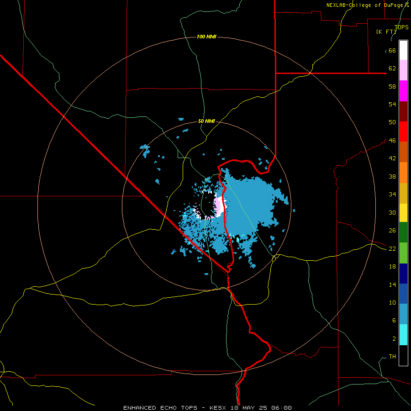Click the 06:00 timestamp
Screen dimensions: 411x411
[x=282, y=408]
